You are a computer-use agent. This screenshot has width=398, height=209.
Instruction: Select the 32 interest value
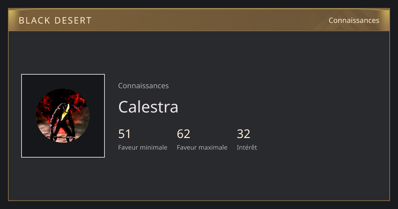[243, 134]
